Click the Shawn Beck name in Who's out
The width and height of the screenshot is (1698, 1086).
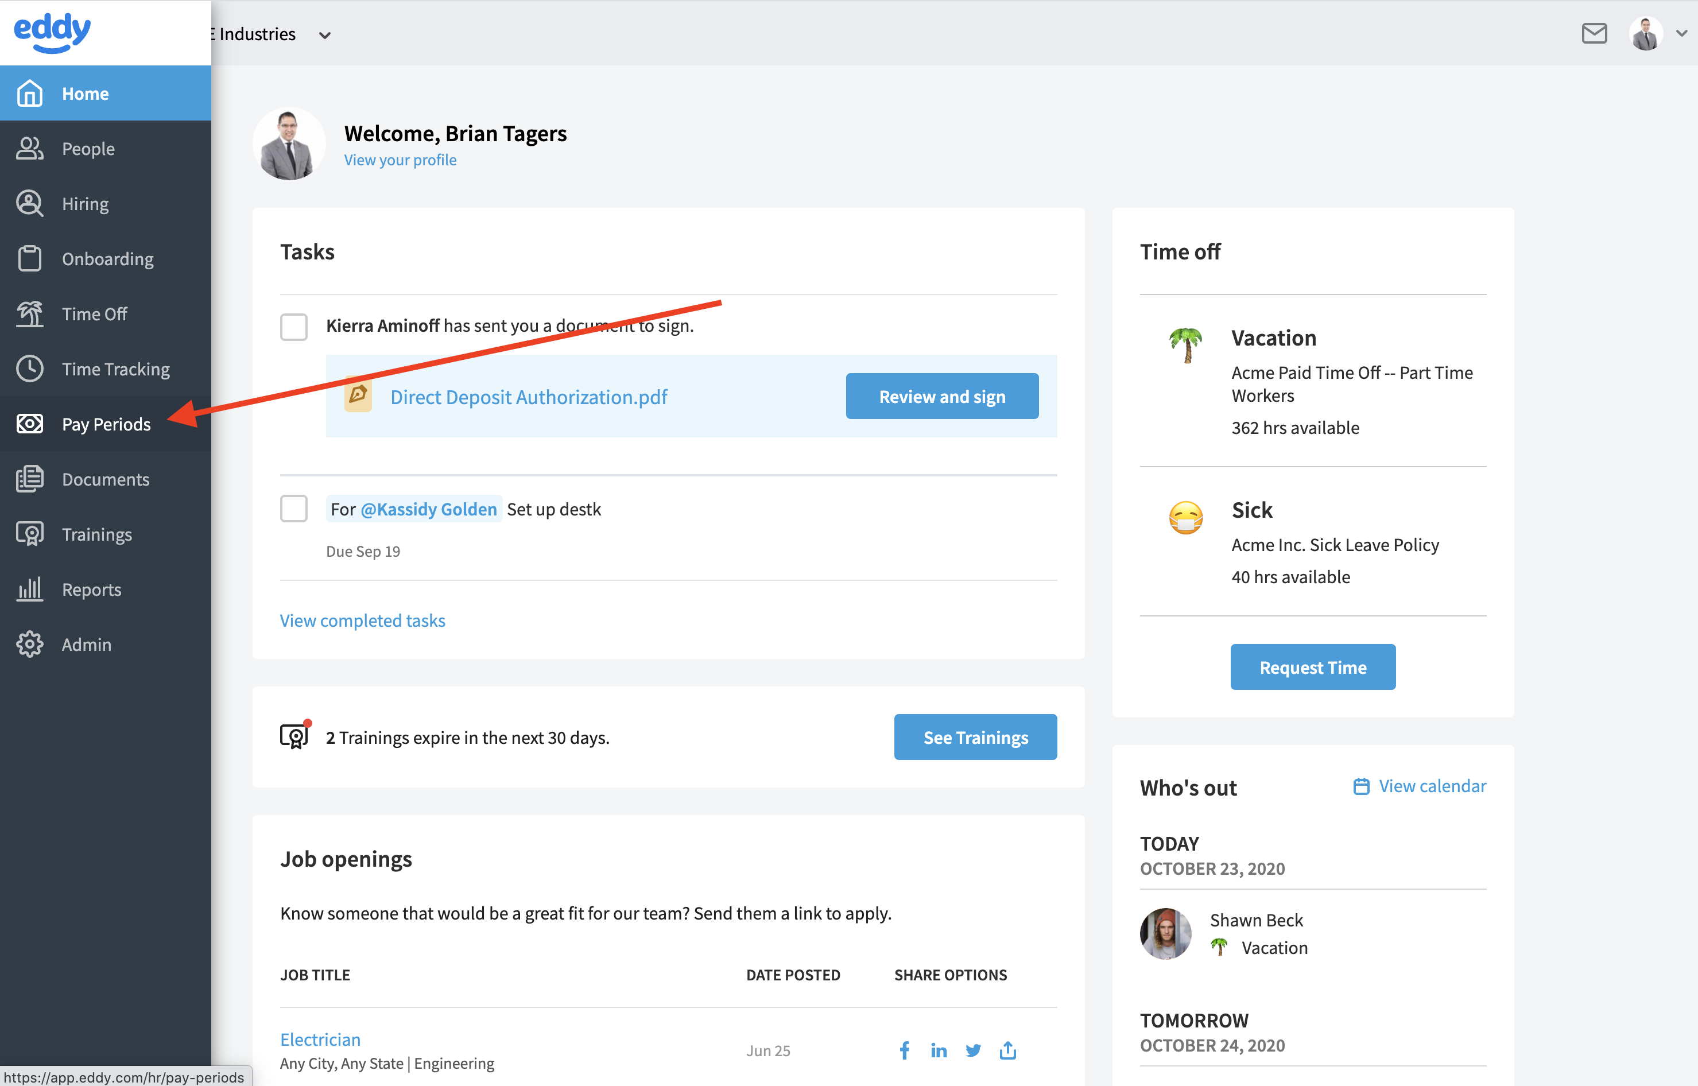[1256, 920]
